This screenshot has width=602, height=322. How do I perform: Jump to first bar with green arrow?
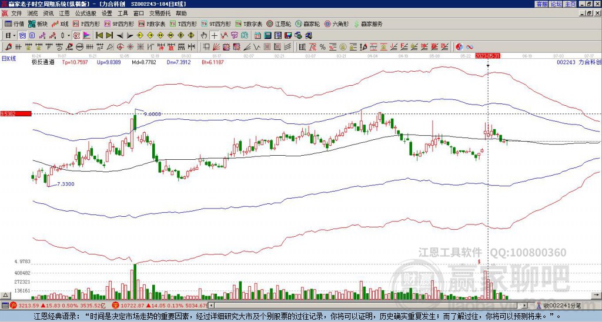99,35
